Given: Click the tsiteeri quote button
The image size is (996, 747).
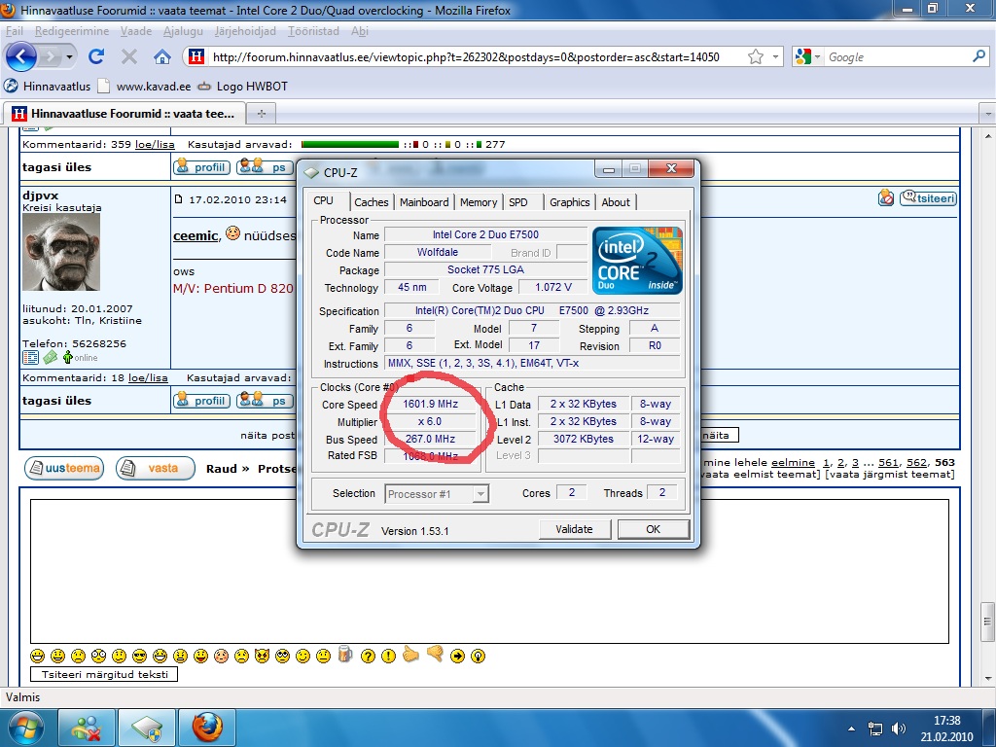Looking at the screenshot, I should click(928, 198).
